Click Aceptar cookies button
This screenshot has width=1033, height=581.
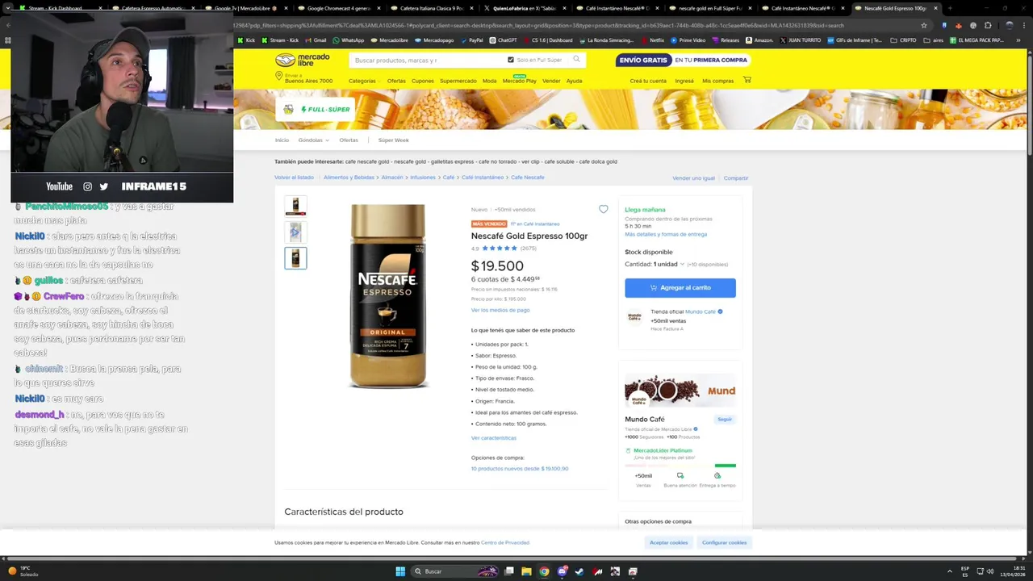pos(669,542)
